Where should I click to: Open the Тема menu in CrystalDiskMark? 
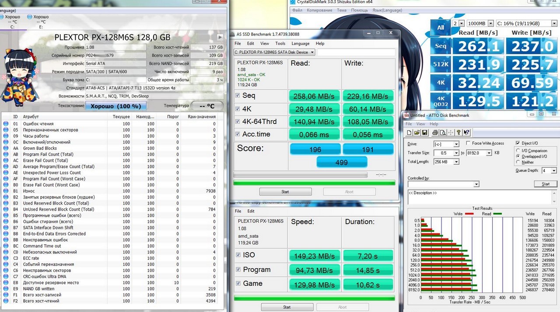342,10
